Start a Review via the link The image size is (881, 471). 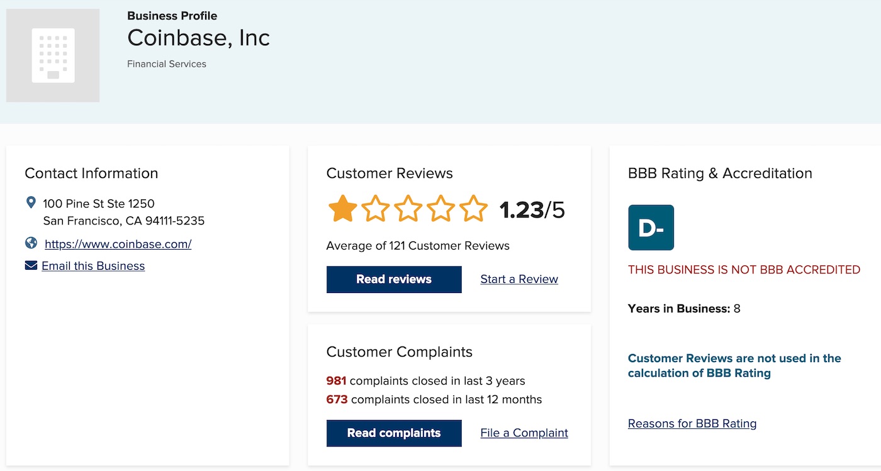(519, 279)
